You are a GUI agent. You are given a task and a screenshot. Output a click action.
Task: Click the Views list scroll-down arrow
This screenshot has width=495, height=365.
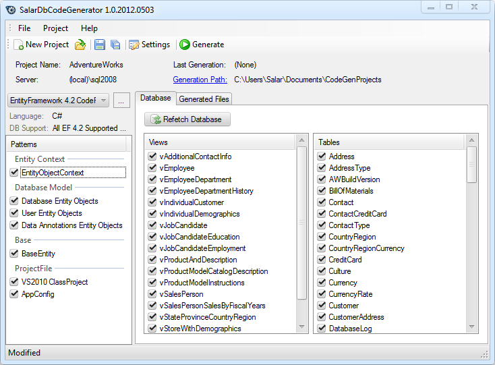pyautogui.click(x=303, y=327)
